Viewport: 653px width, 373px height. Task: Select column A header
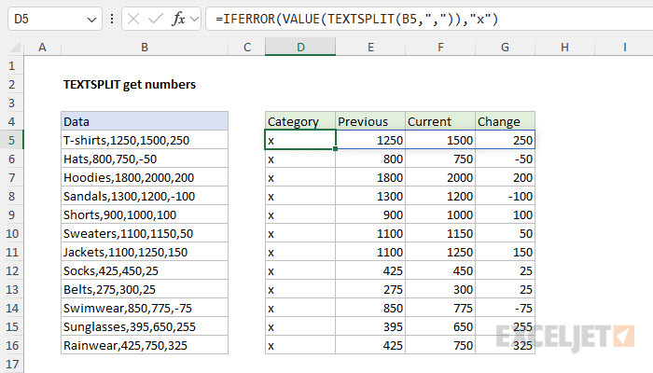click(x=43, y=47)
